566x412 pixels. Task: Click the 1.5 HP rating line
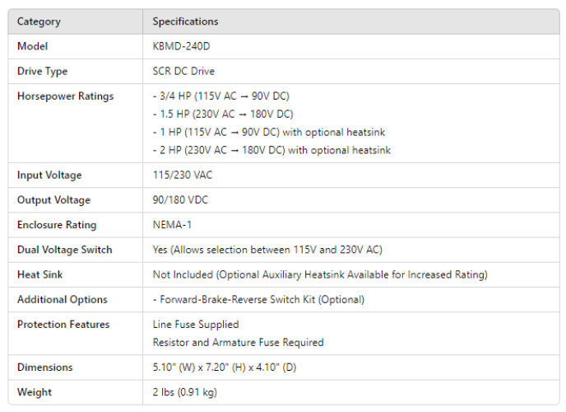[x=223, y=115]
